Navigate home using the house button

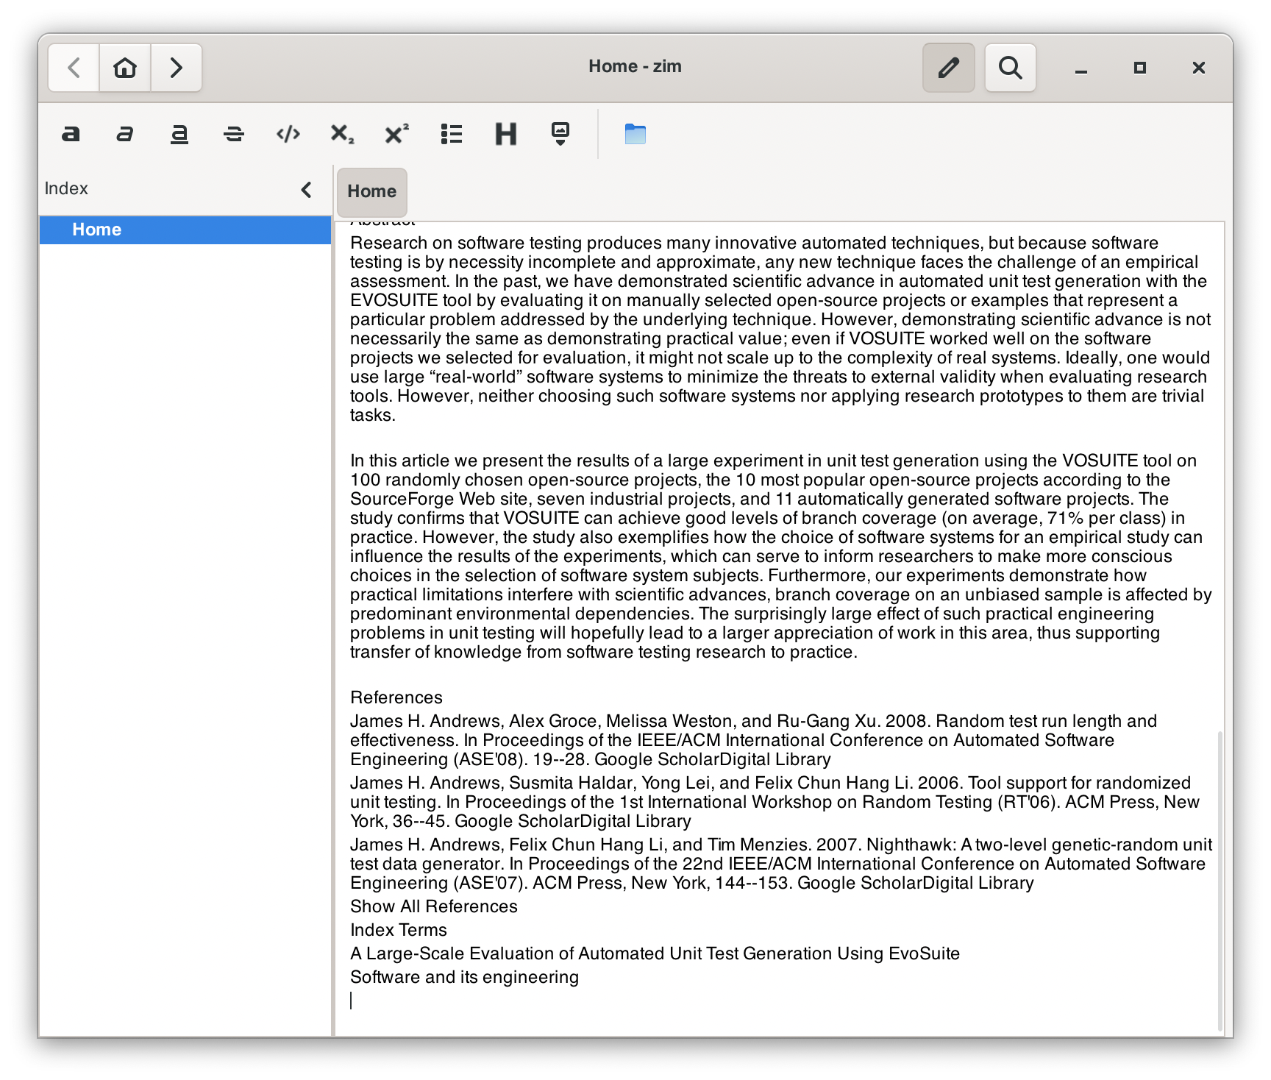124,68
